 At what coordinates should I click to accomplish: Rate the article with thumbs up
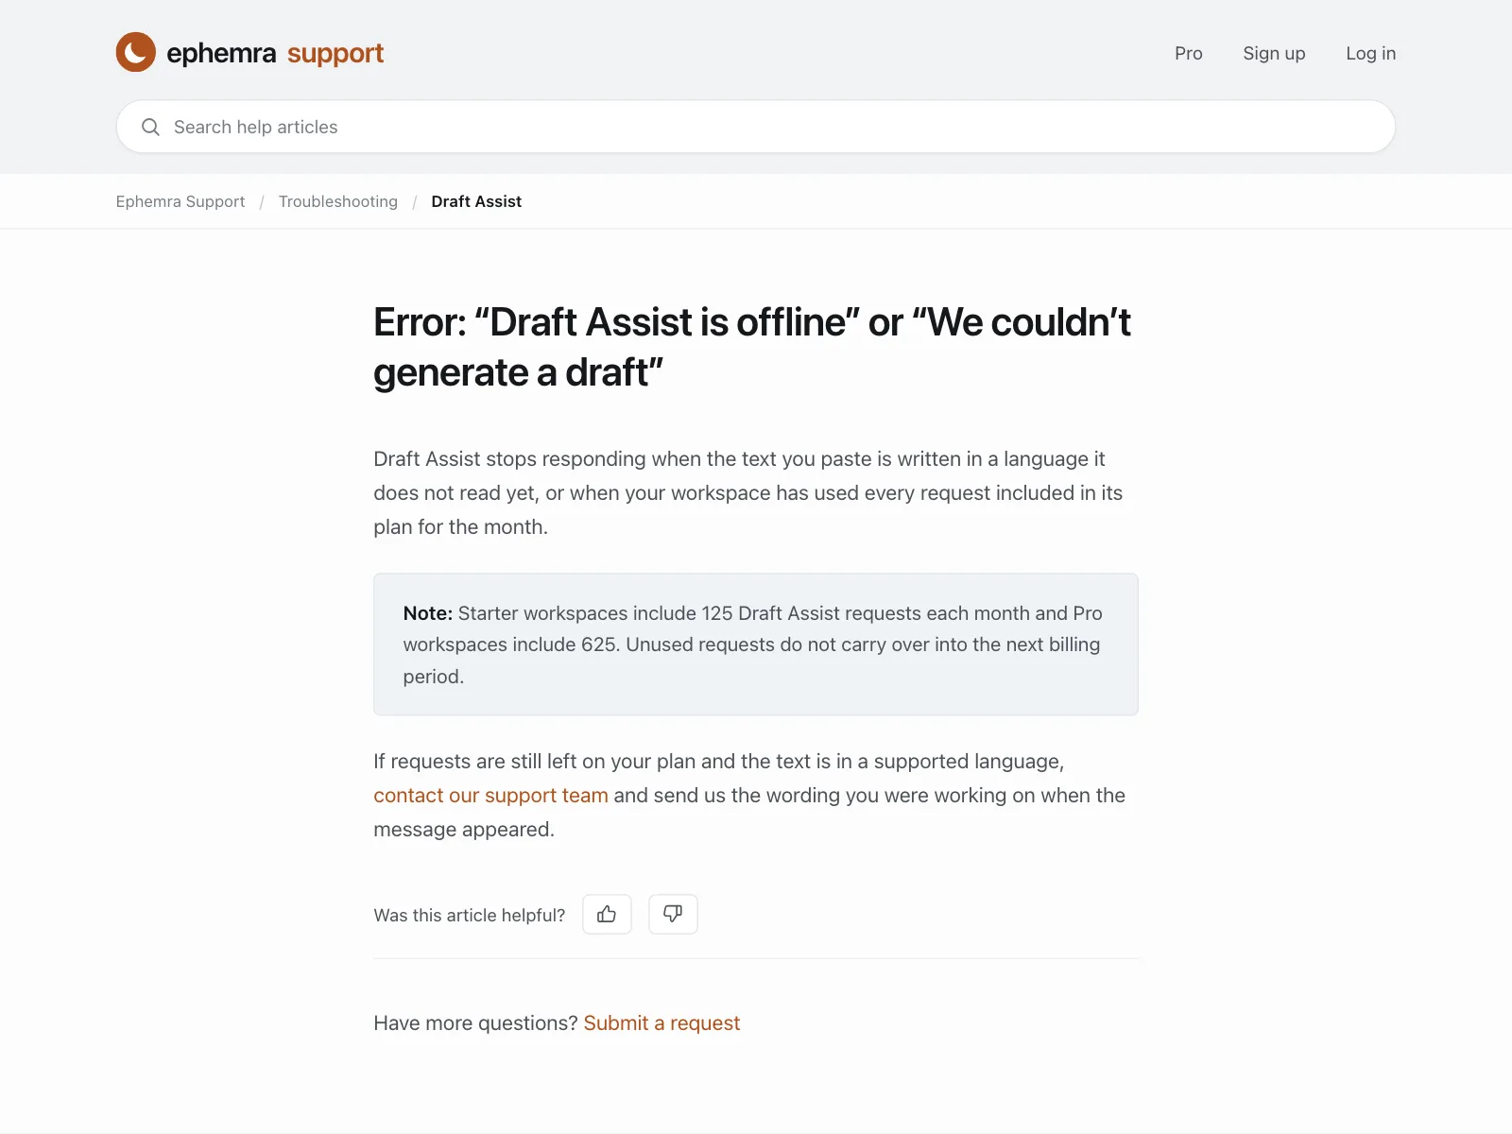coord(607,914)
